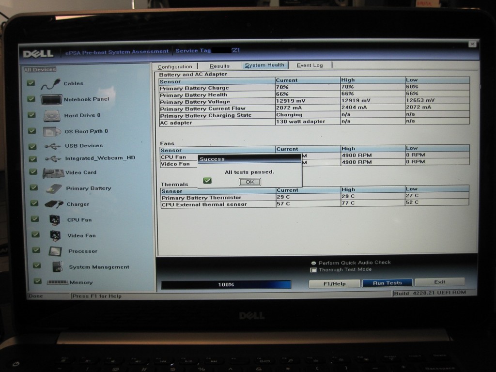Click the Press F1 for Help status text
The image size is (496, 372).
coord(97,296)
